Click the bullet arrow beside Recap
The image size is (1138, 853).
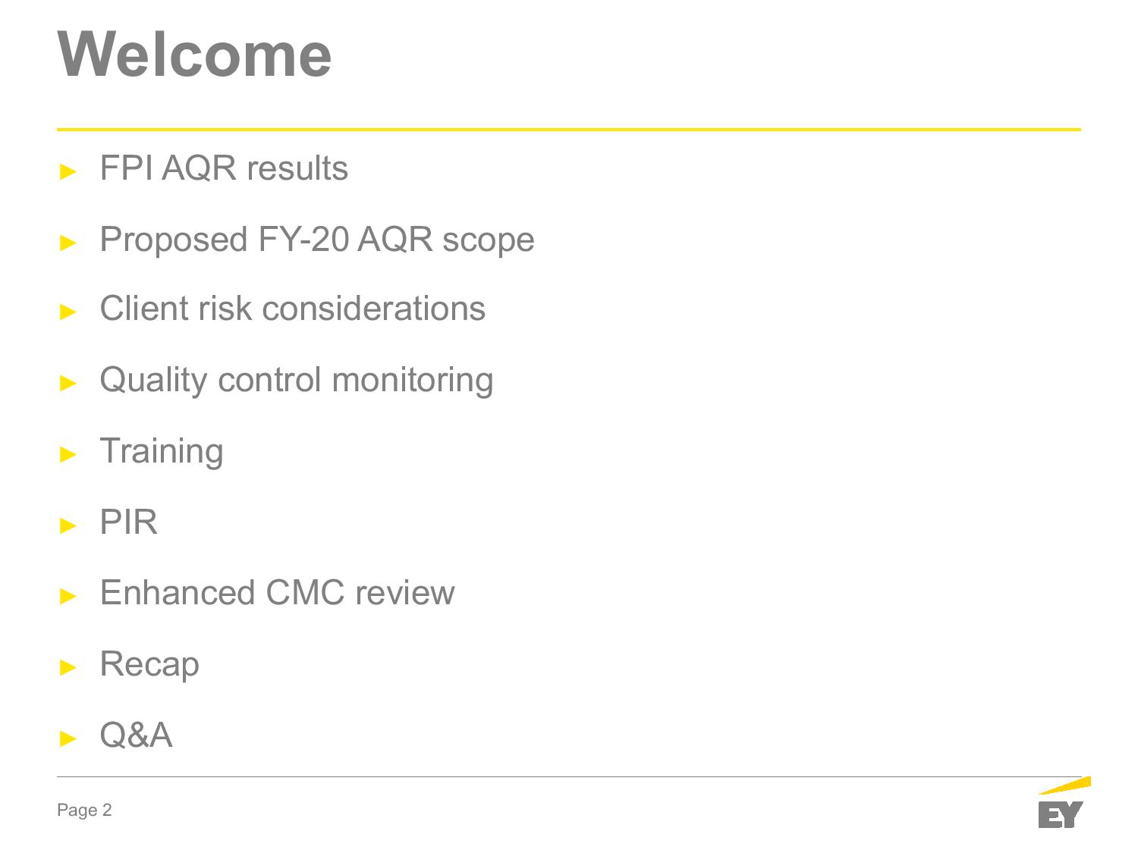click(68, 667)
